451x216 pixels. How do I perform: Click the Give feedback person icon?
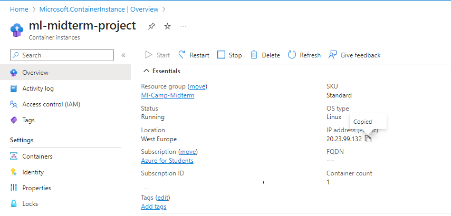(332, 55)
